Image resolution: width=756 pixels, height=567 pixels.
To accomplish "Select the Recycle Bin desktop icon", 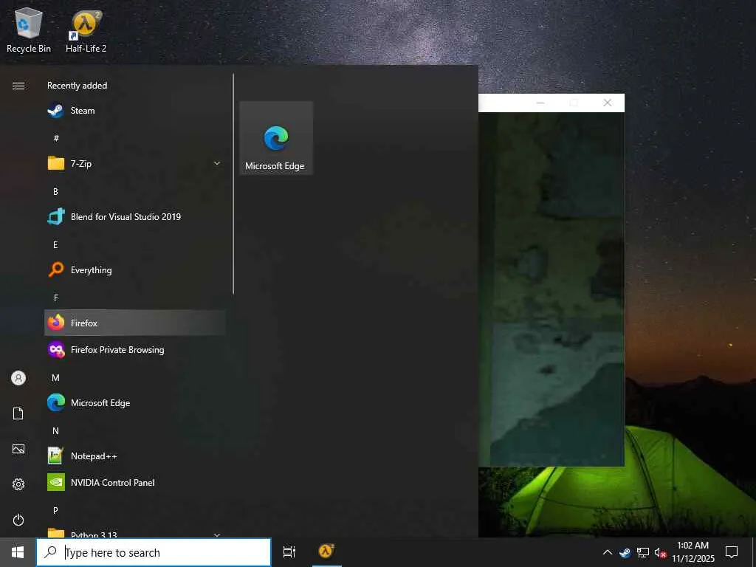I will 29,30.
